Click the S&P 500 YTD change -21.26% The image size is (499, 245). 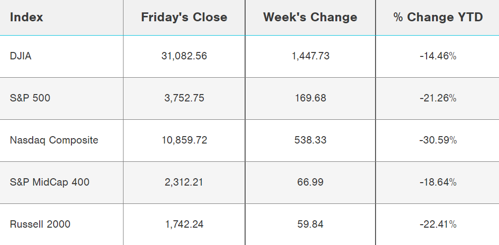[437, 98]
